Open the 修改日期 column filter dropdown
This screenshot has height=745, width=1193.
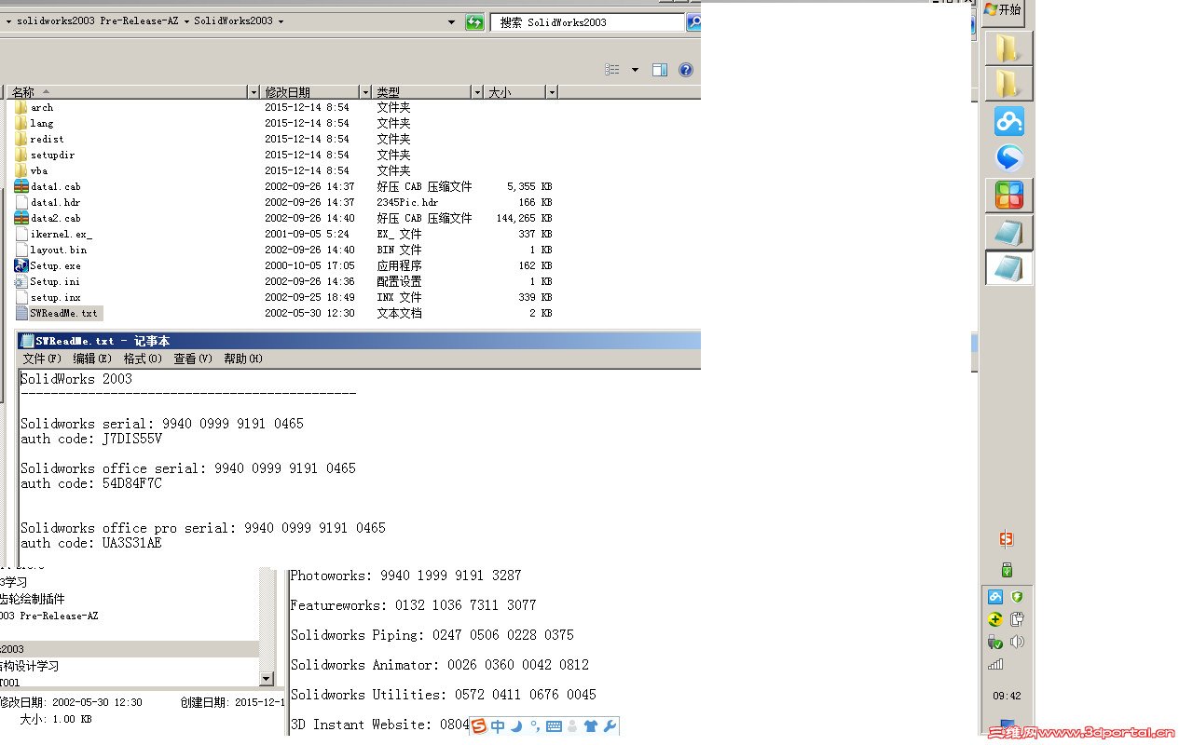[365, 92]
